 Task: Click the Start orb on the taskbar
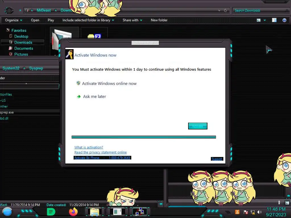pos(7,212)
